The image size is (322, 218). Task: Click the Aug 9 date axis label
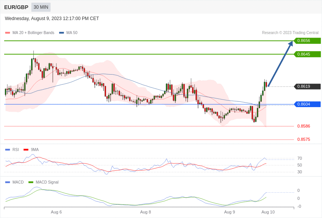tap(230, 212)
